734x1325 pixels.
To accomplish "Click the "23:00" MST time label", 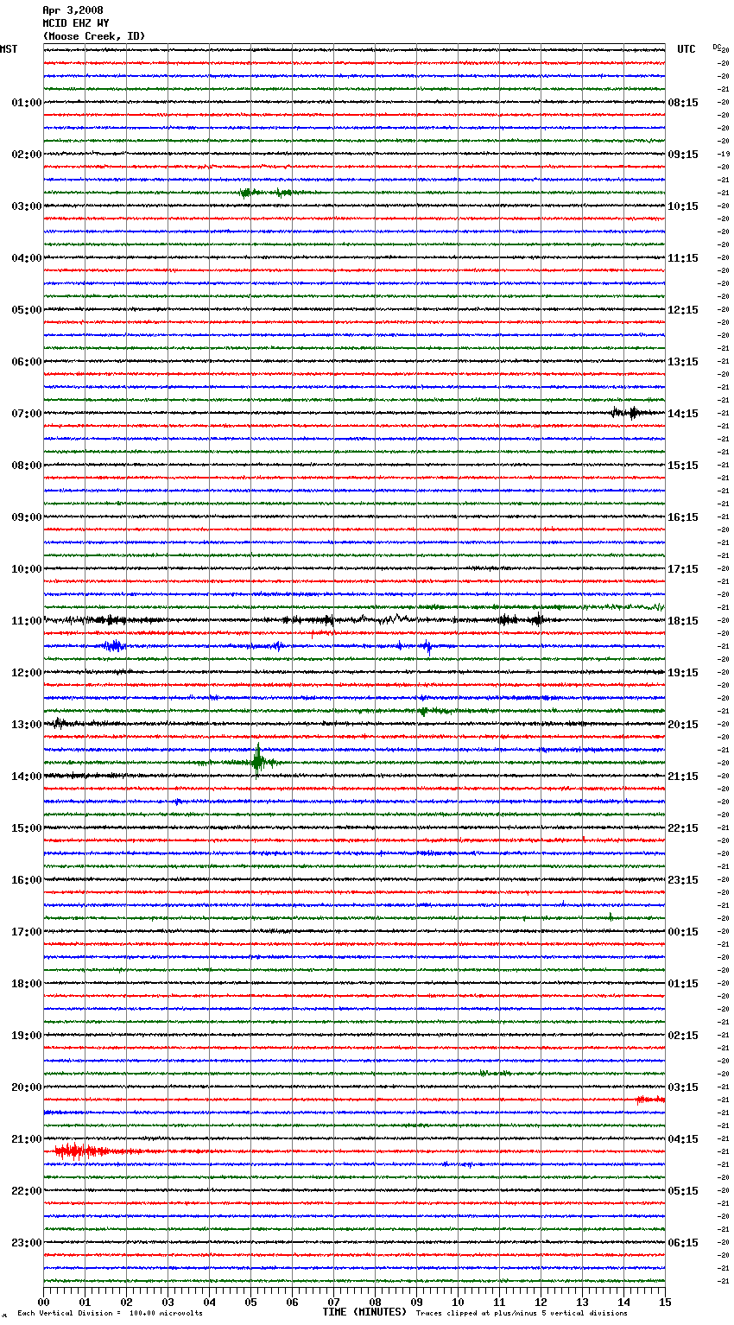I will [26, 1243].
